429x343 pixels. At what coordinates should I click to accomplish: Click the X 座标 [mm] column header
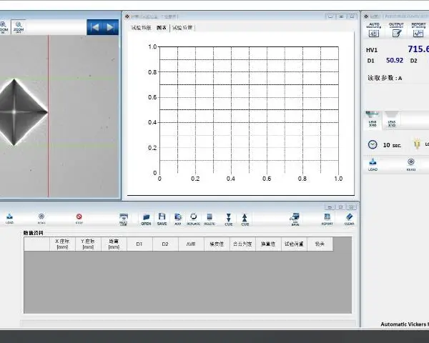62,244
